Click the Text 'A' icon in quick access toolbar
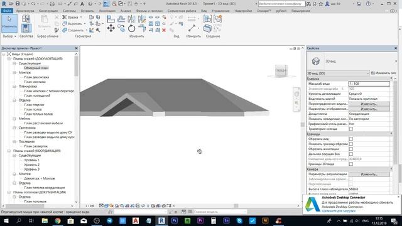The width and height of the screenshot is (402, 226). tap(82, 4)
